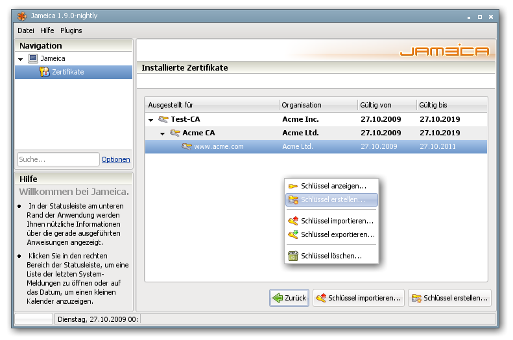Click the key icon next to Acme CA
The image size is (513, 340).
175,133
